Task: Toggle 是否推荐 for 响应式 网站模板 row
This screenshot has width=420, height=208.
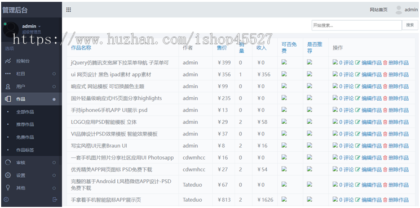Action: 310,85
